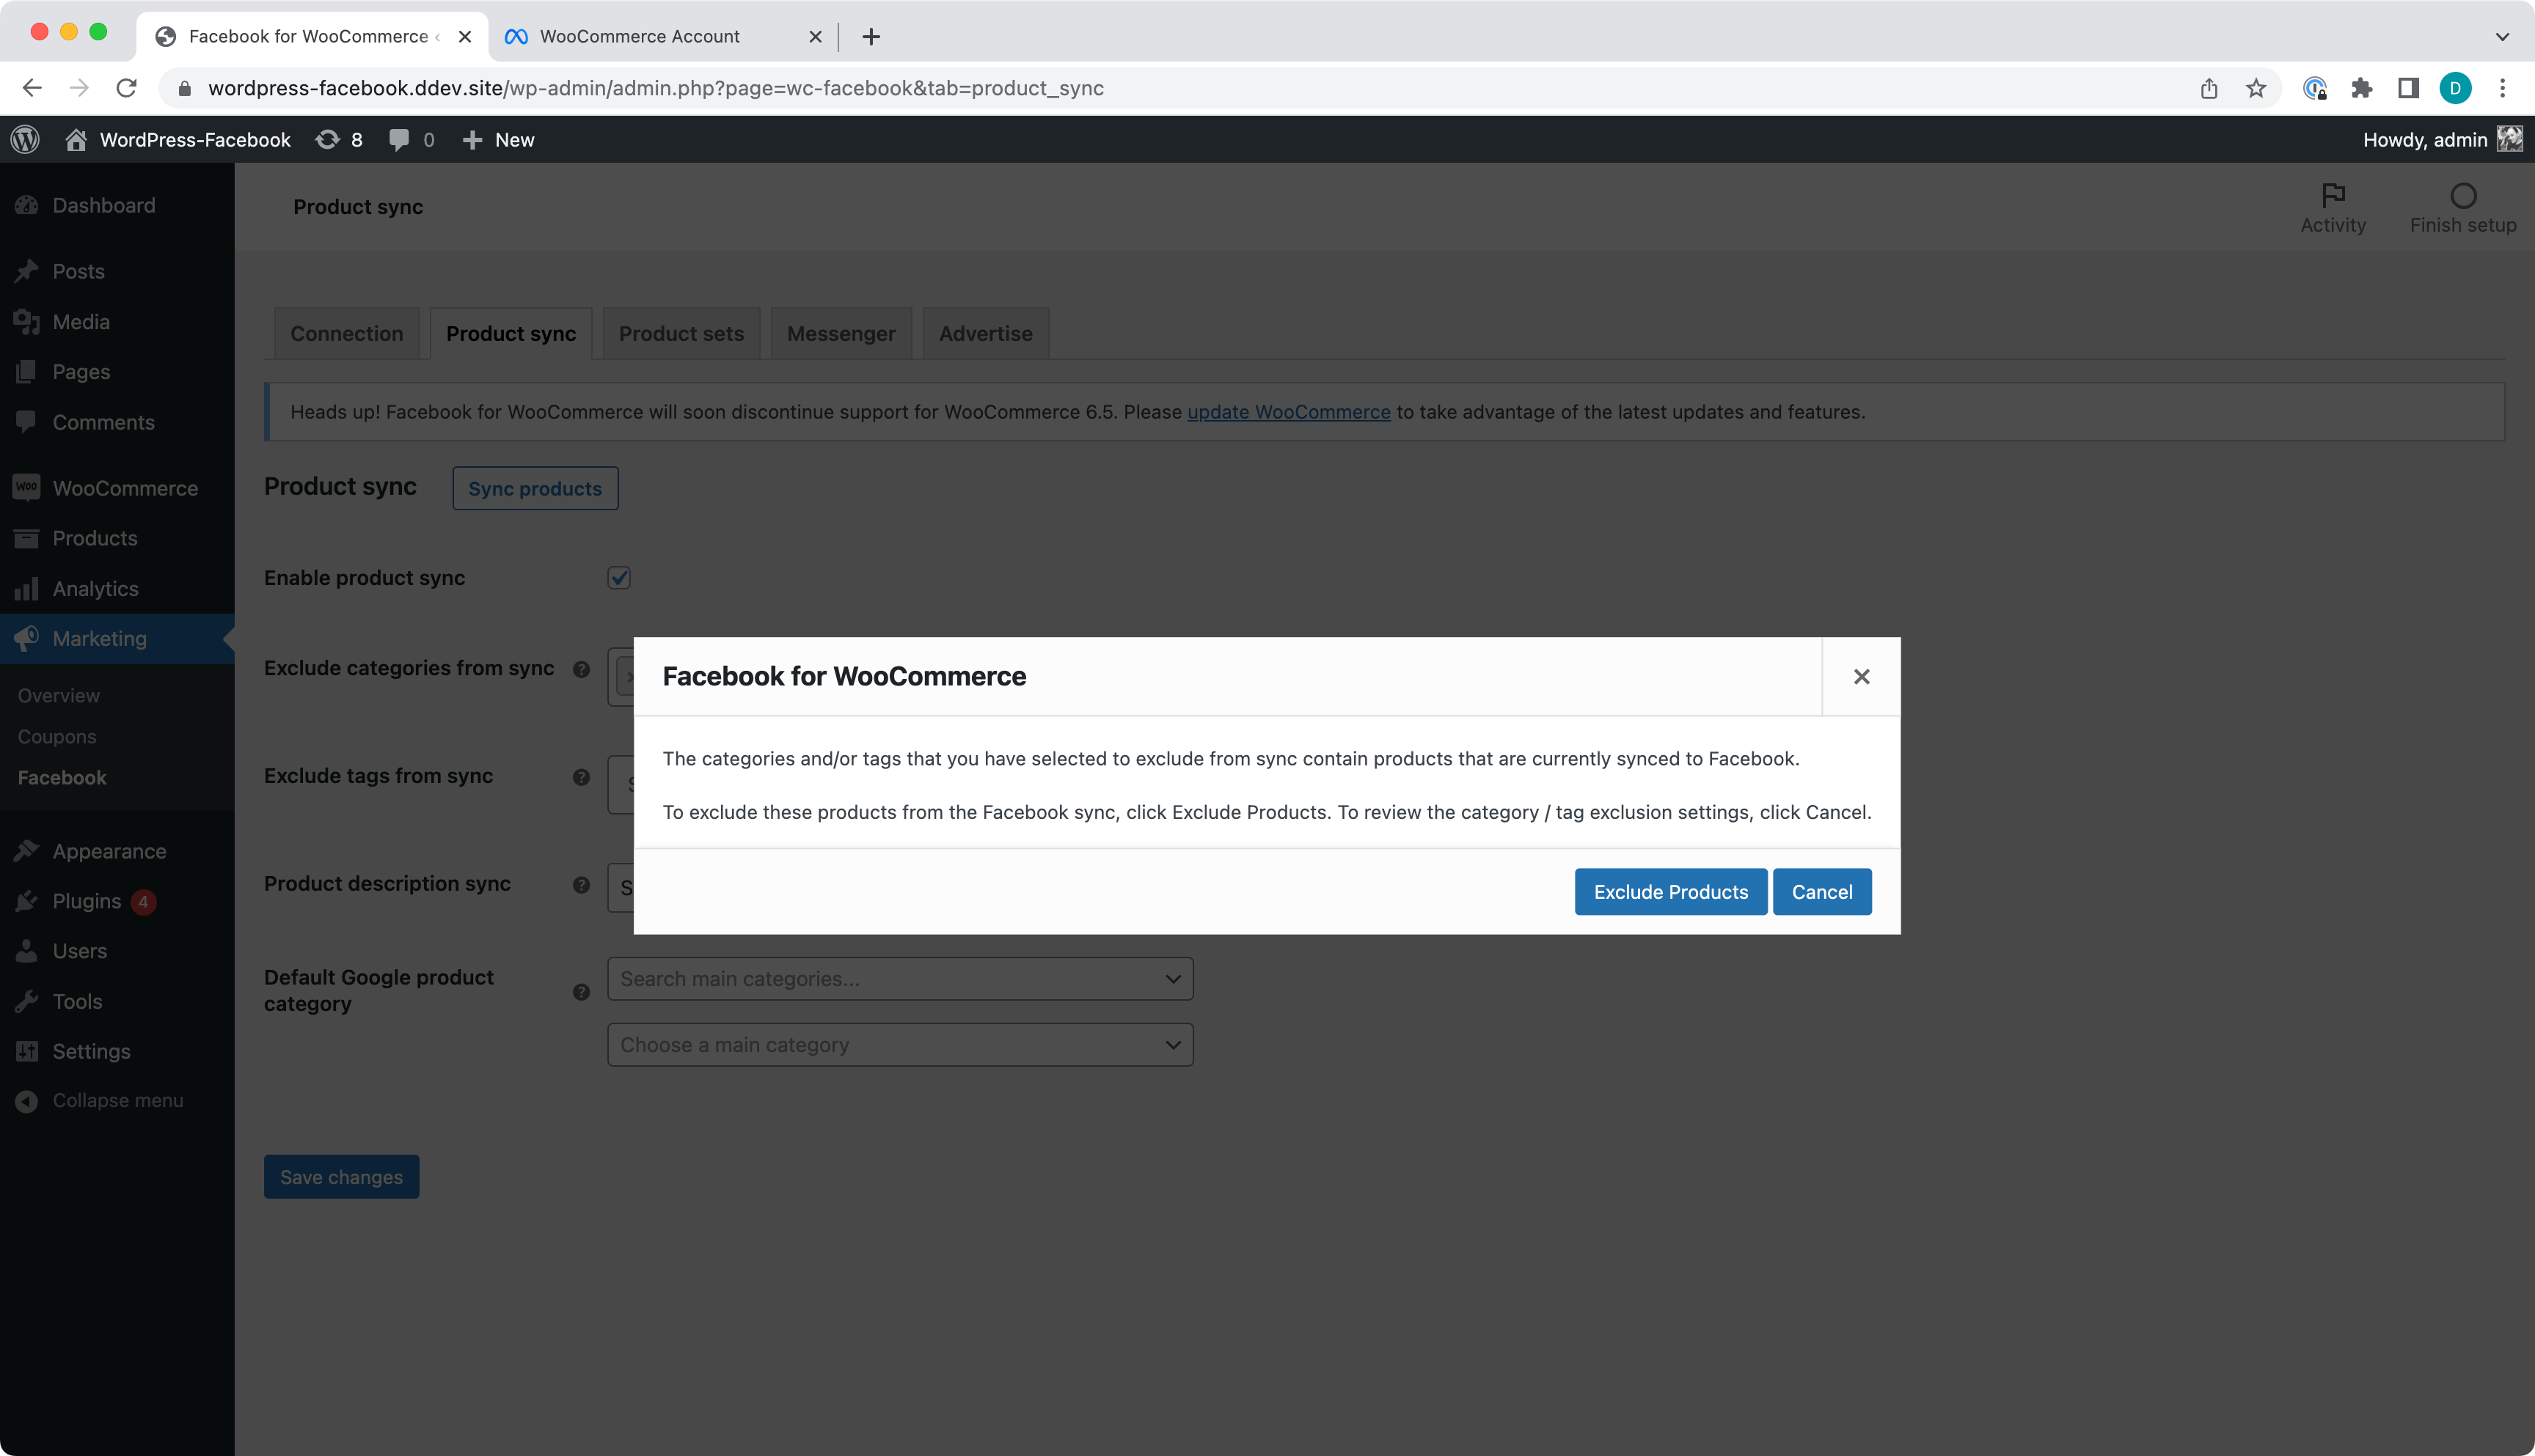Toggle the Enable product sync checkbox

pyautogui.click(x=620, y=578)
